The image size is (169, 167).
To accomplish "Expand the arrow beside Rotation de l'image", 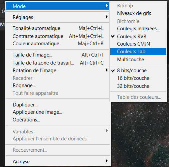I will point(107,70).
